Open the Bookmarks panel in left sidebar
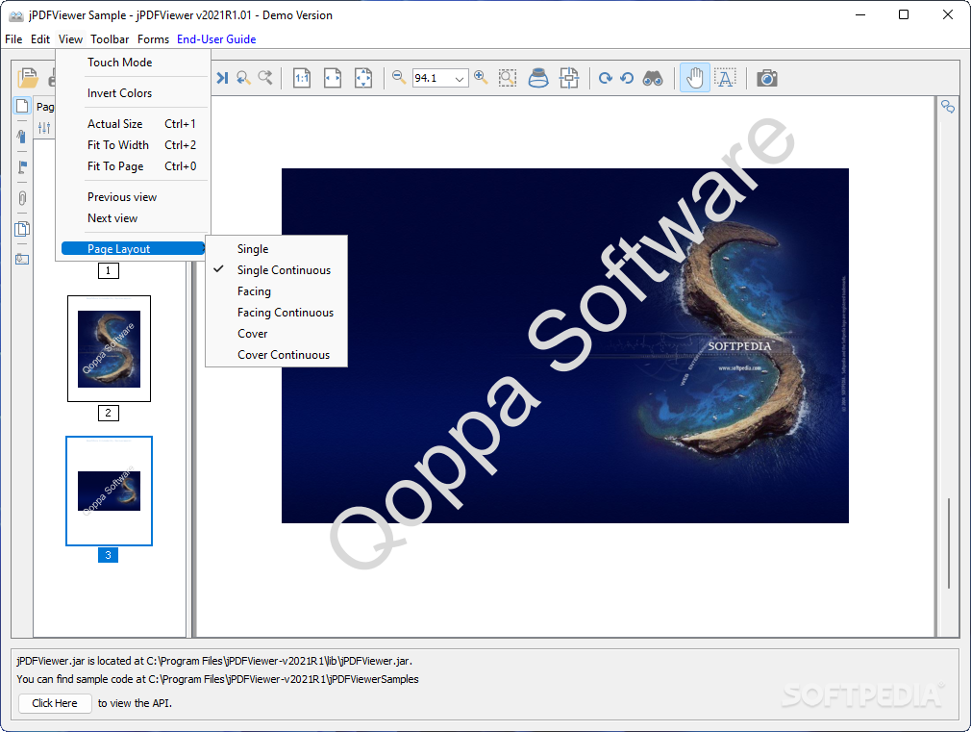 [x=22, y=137]
